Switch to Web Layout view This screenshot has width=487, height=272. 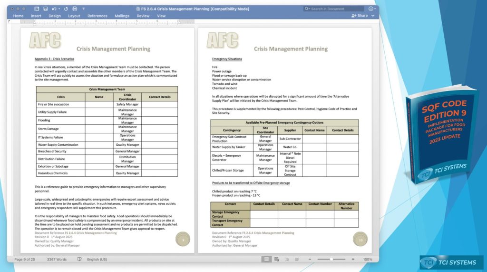pyautogui.click(x=277, y=259)
